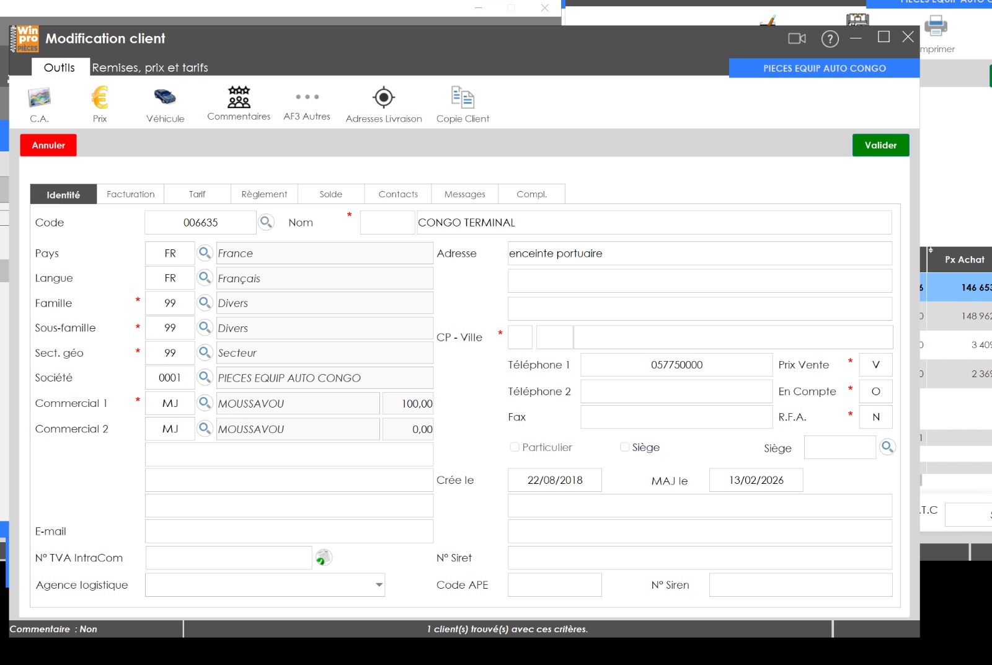Verify TVA IntraCom number icon

324,558
